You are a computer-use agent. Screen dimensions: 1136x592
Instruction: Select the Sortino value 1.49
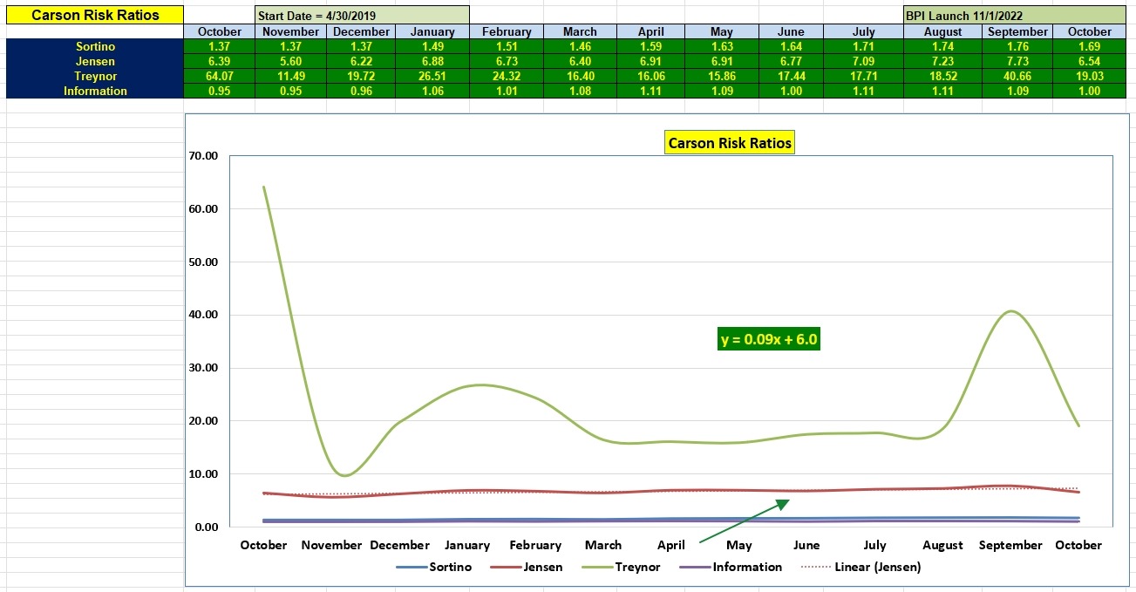coord(433,46)
